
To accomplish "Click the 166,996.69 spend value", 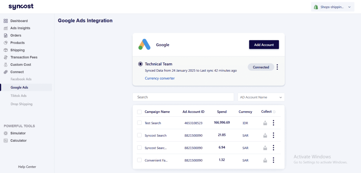I will 222,123.
